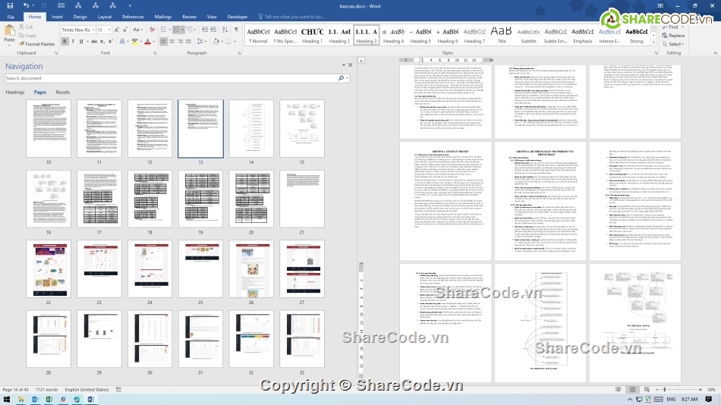This screenshot has height=405, width=721.
Task: Toggle Show/Hide paragraph marks
Action: 236,30
